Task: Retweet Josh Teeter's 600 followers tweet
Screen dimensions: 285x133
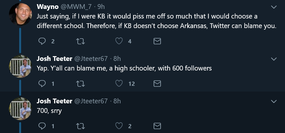Action: [80, 84]
